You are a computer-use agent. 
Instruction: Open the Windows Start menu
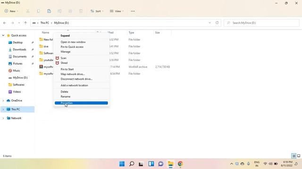point(122,164)
